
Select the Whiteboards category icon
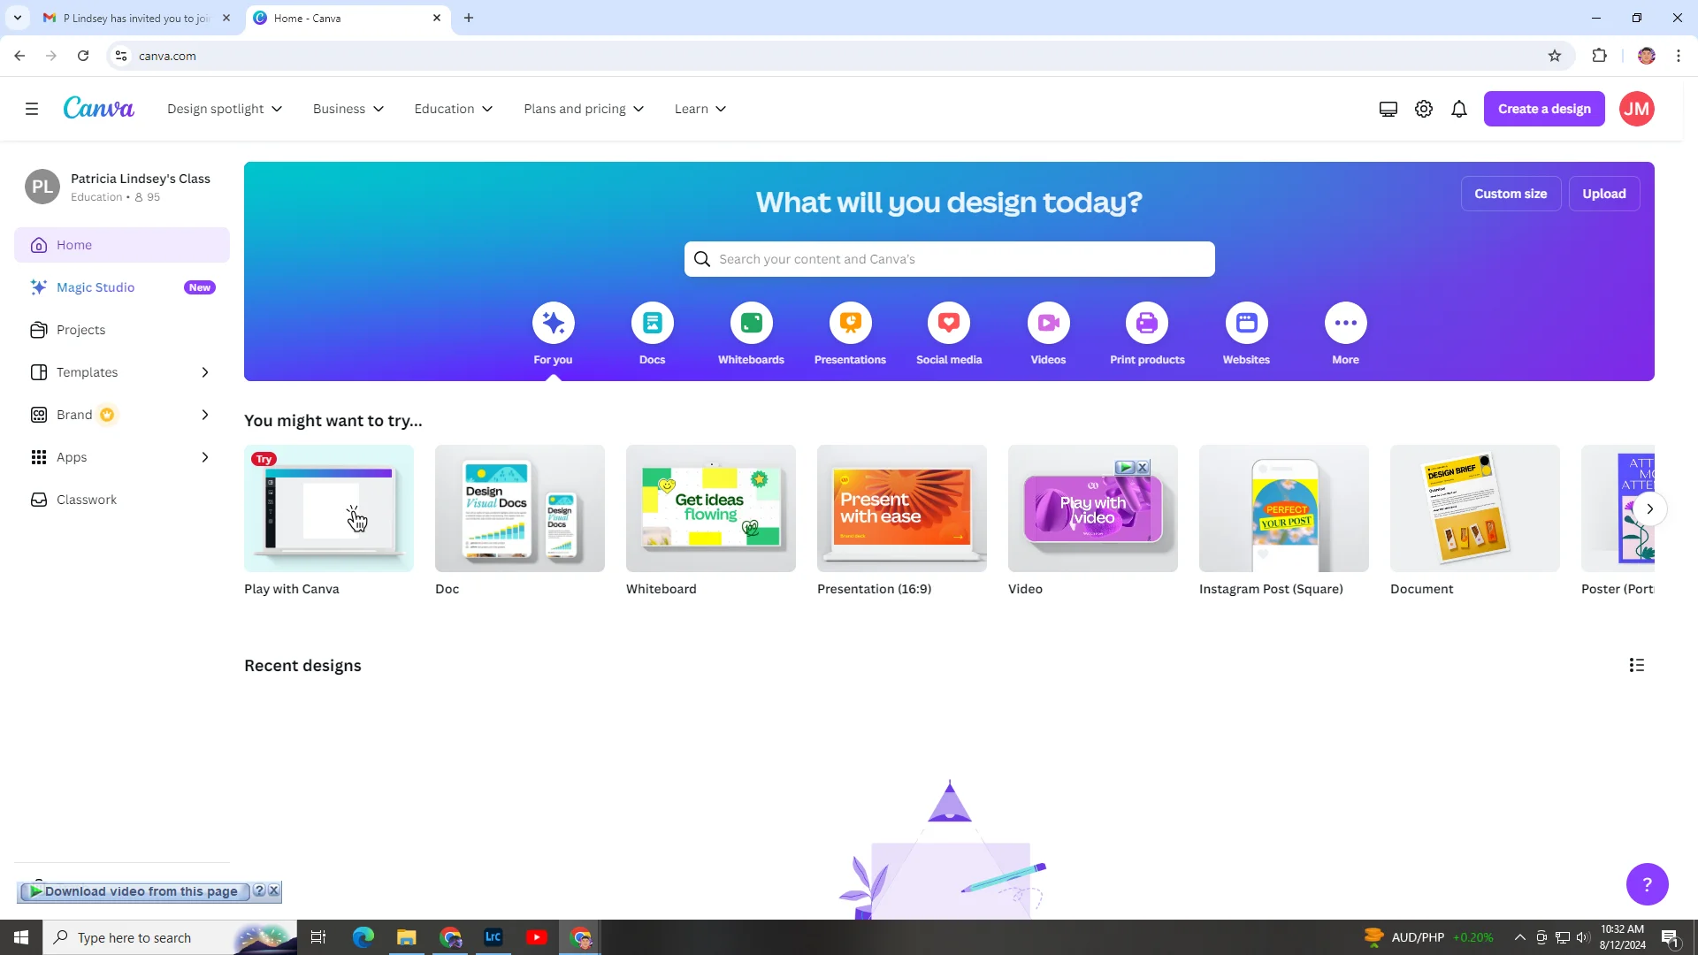[x=752, y=323]
